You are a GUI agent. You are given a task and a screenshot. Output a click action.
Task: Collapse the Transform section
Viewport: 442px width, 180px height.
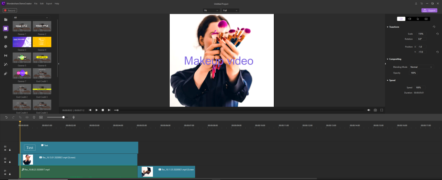(x=388, y=27)
